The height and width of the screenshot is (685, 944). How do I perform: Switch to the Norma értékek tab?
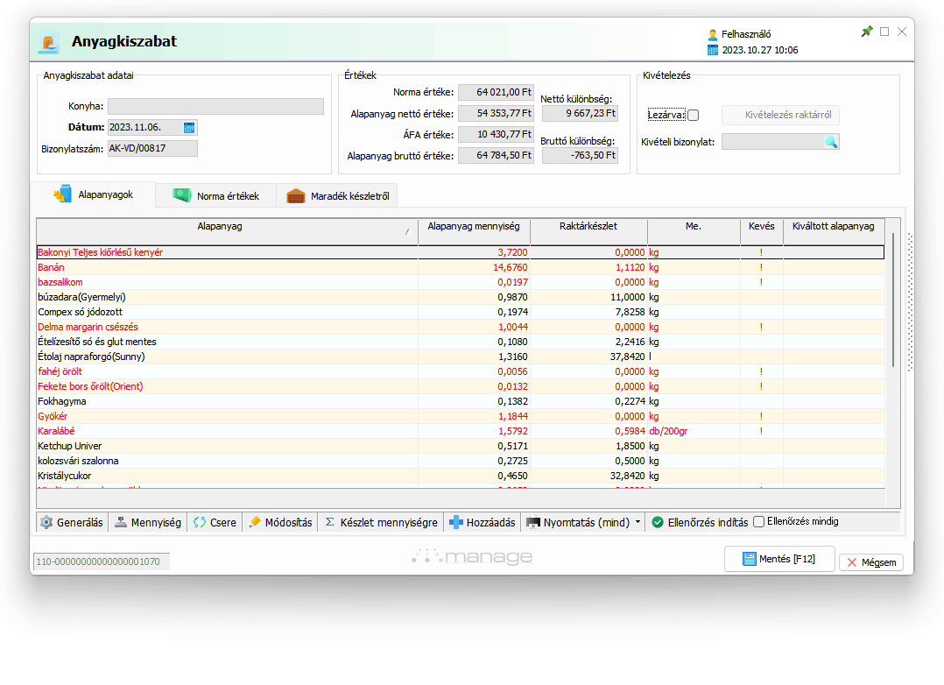[216, 195]
